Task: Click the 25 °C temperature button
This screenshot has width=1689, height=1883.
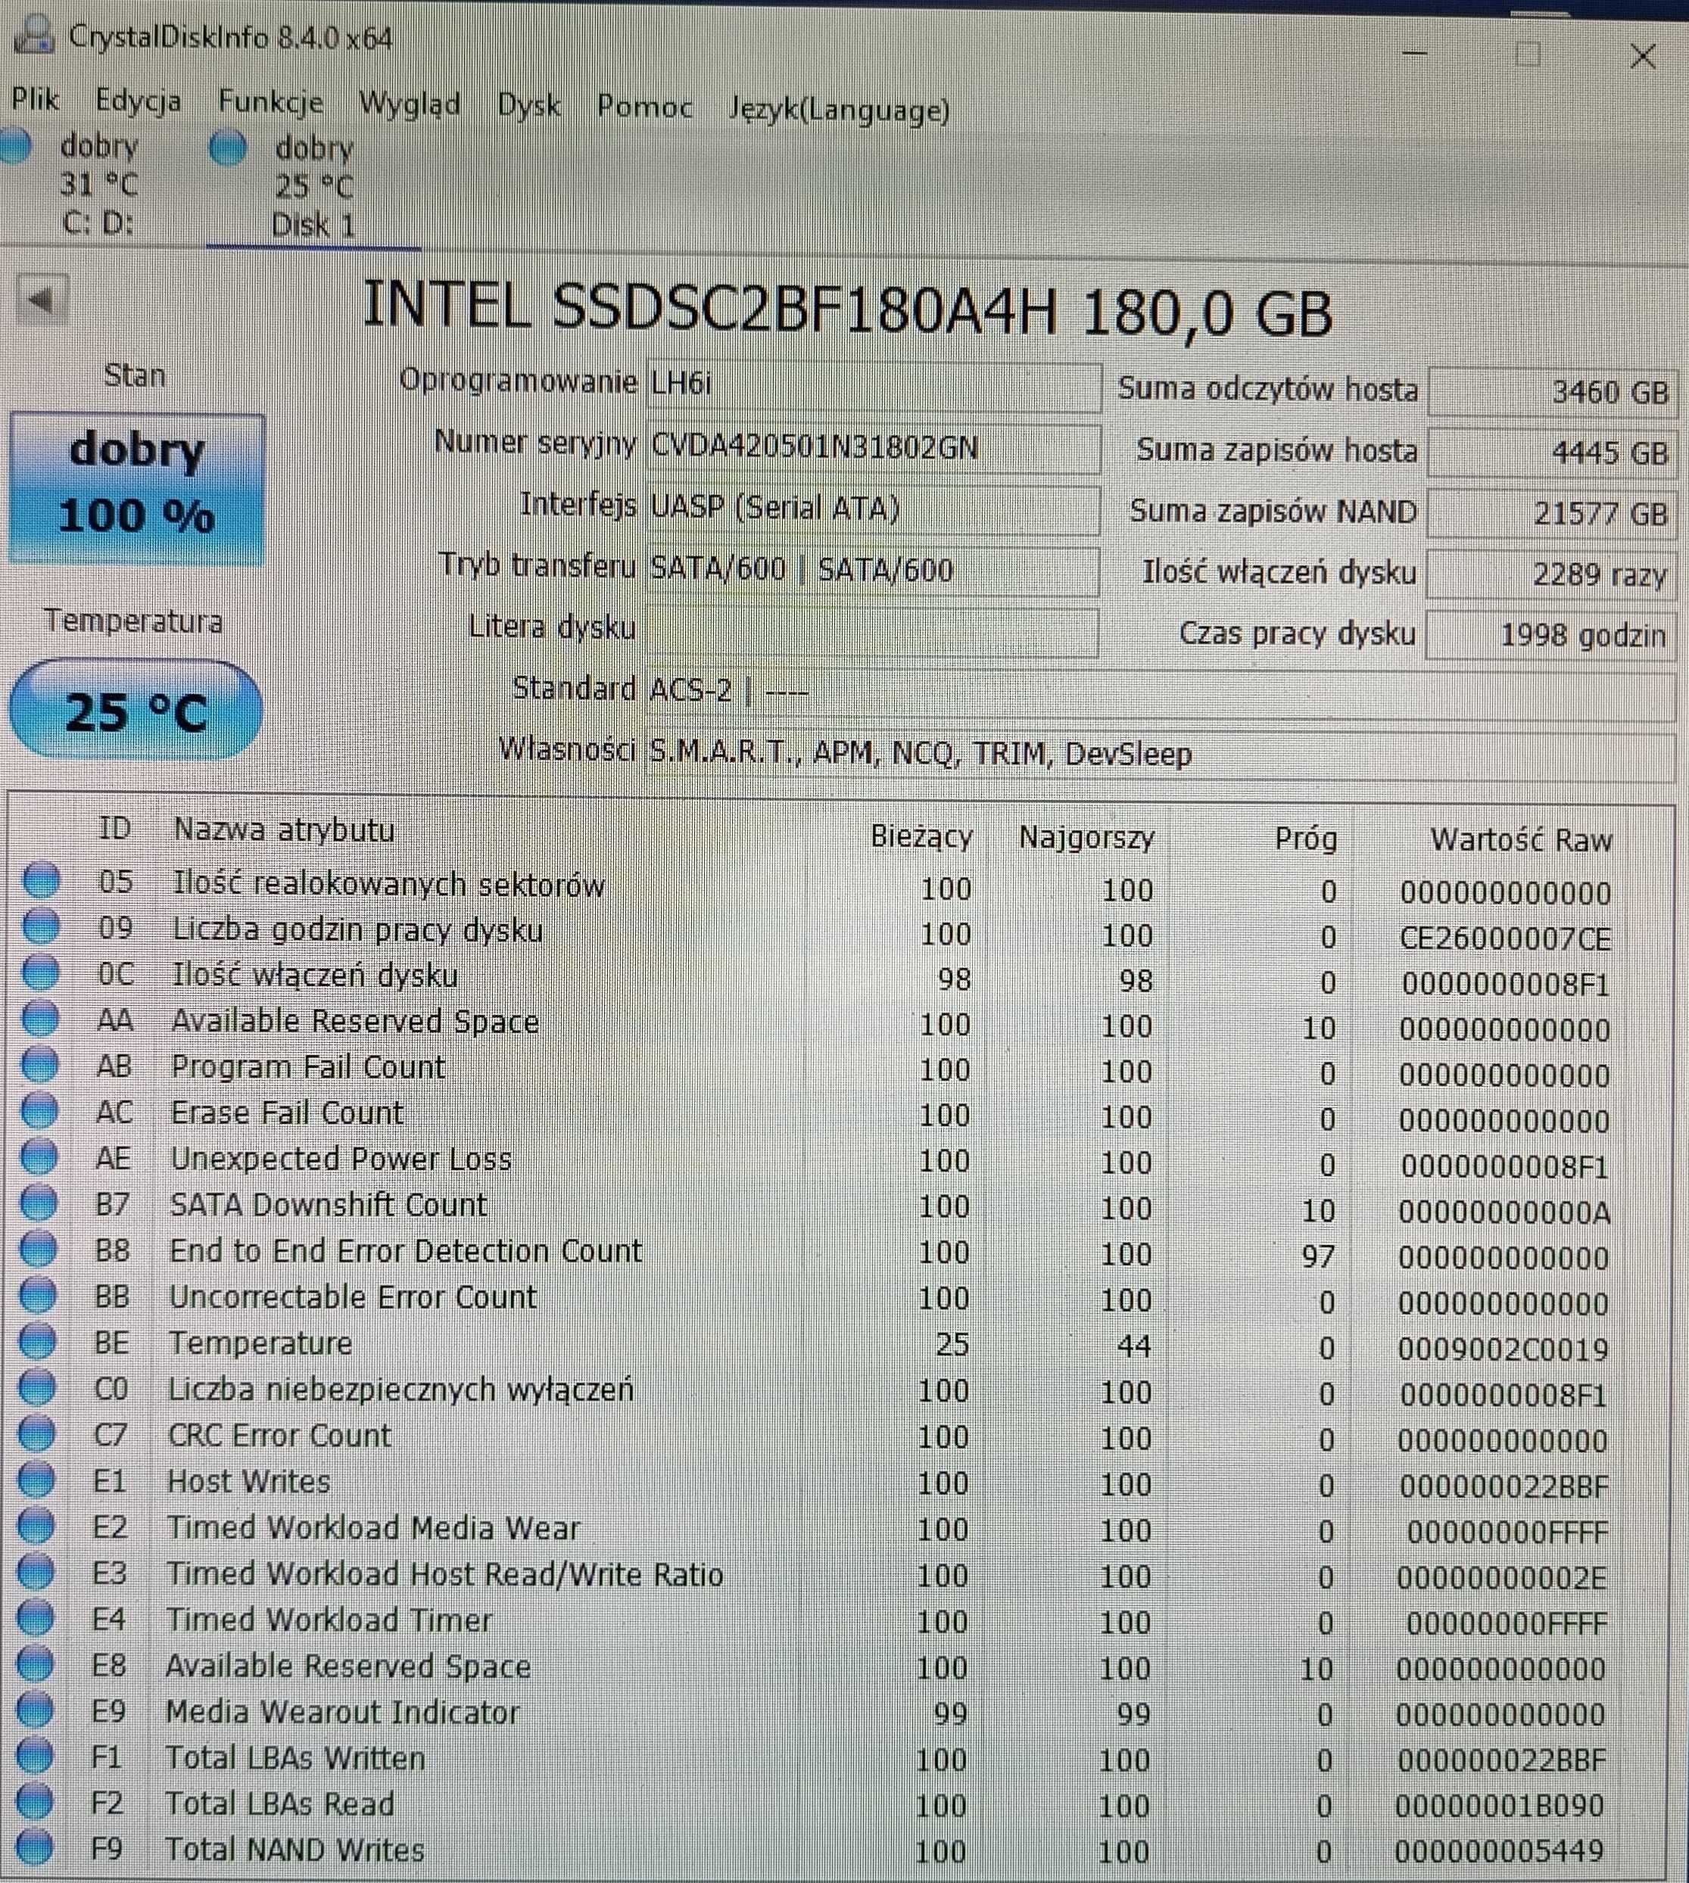Action: [x=136, y=710]
